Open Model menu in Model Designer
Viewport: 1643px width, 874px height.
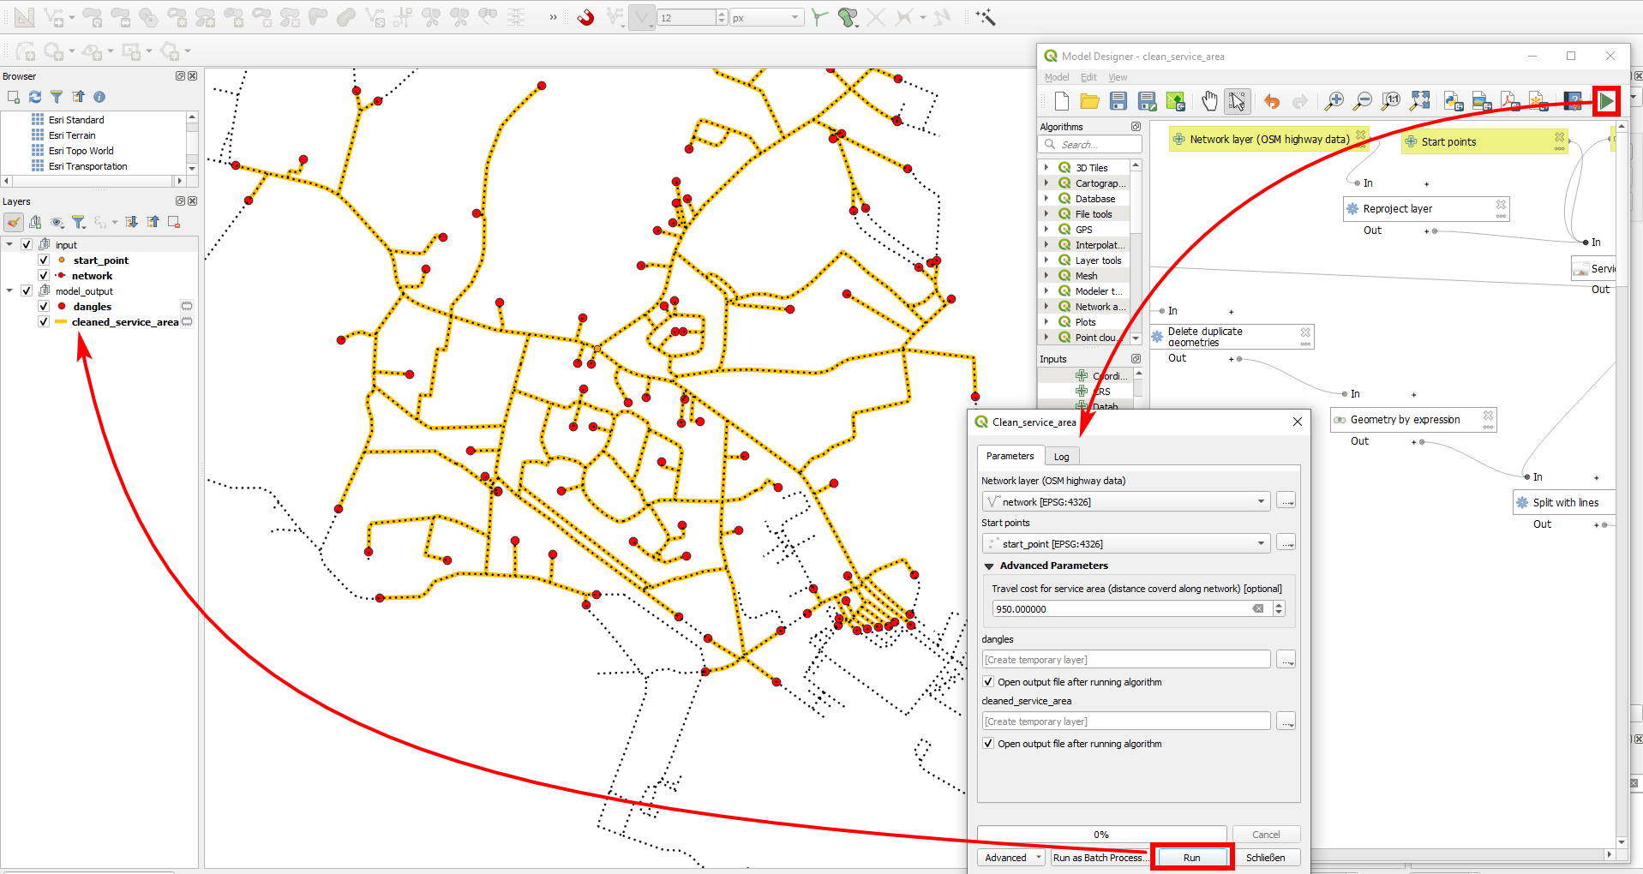pyautogui.click(x=1056, y=77)
